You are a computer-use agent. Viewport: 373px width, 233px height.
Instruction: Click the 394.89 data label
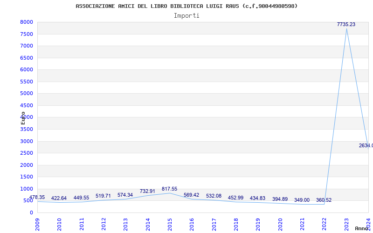coord(280,199)
